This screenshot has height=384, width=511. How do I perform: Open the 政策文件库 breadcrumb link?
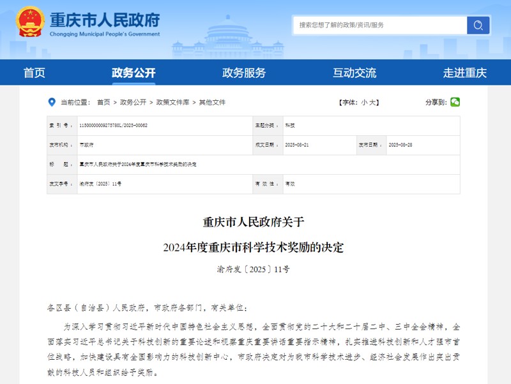[172, 102]
